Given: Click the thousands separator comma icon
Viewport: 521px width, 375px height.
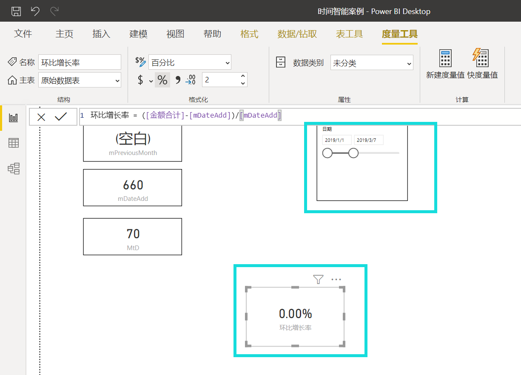Looking at the screenshot, I should click(178, 80).
